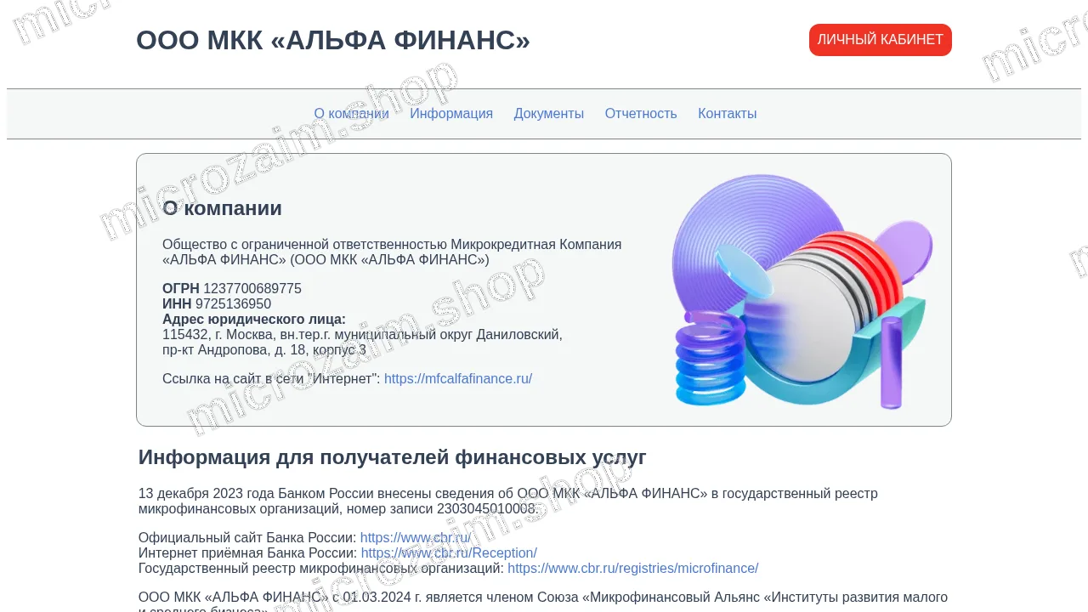Select the Документы menu item
The image size is (1088, 612).
548,114
